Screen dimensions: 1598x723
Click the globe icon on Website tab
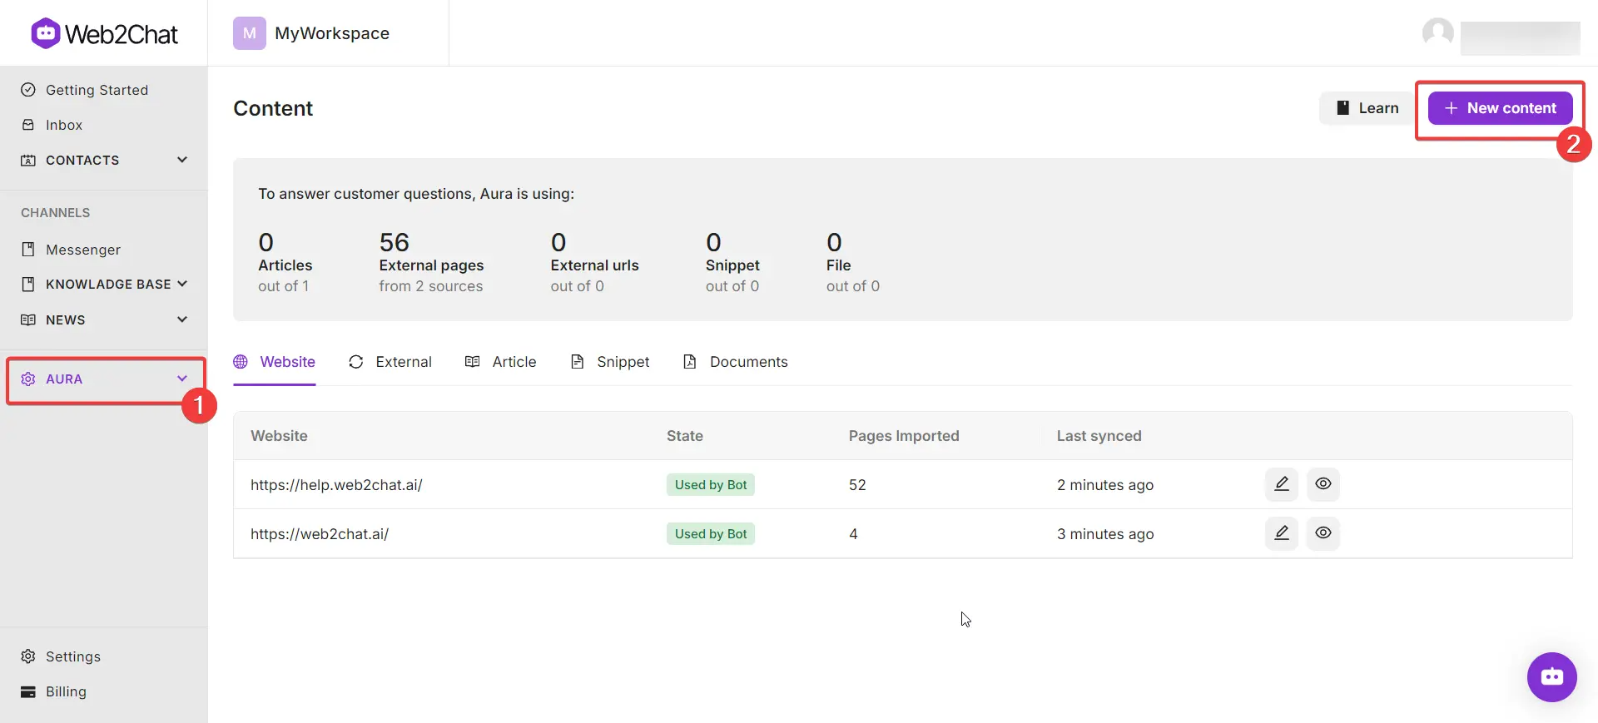[x=241, y=362]
